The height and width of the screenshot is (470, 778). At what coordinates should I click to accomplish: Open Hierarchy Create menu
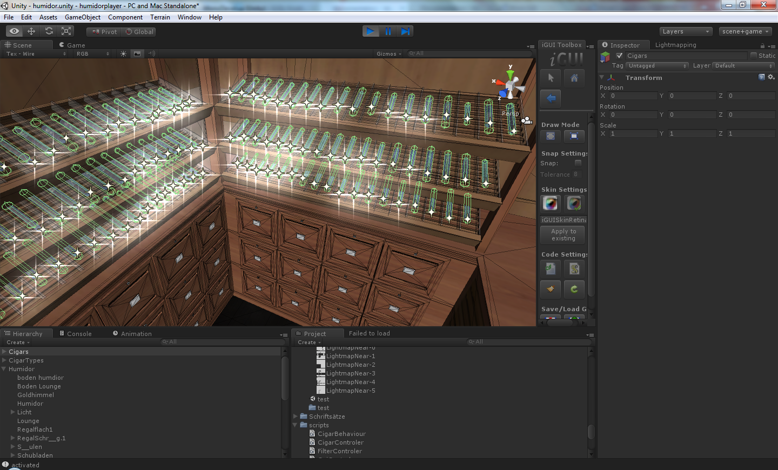pyautogui.click(x=18, y=343)
